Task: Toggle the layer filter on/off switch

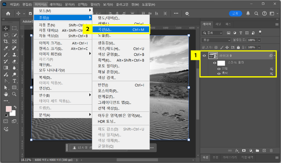Action: tap(260, 32)
